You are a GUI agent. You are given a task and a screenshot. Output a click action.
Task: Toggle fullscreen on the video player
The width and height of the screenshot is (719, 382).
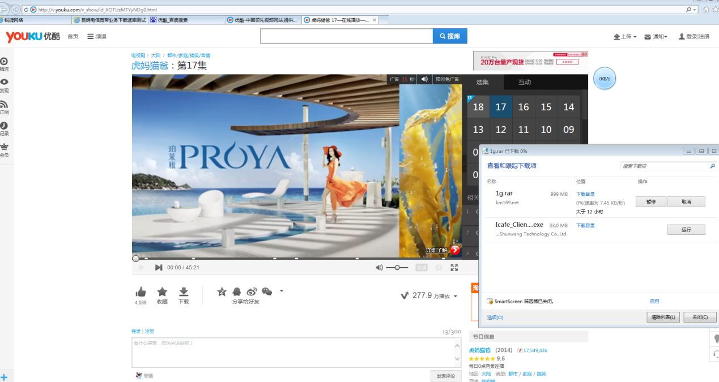click(454, 267)
